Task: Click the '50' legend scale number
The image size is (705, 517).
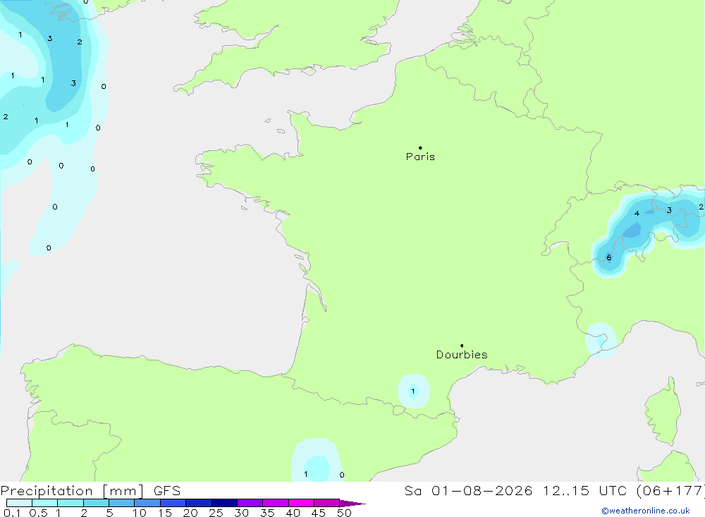Action: coord(344,513)
